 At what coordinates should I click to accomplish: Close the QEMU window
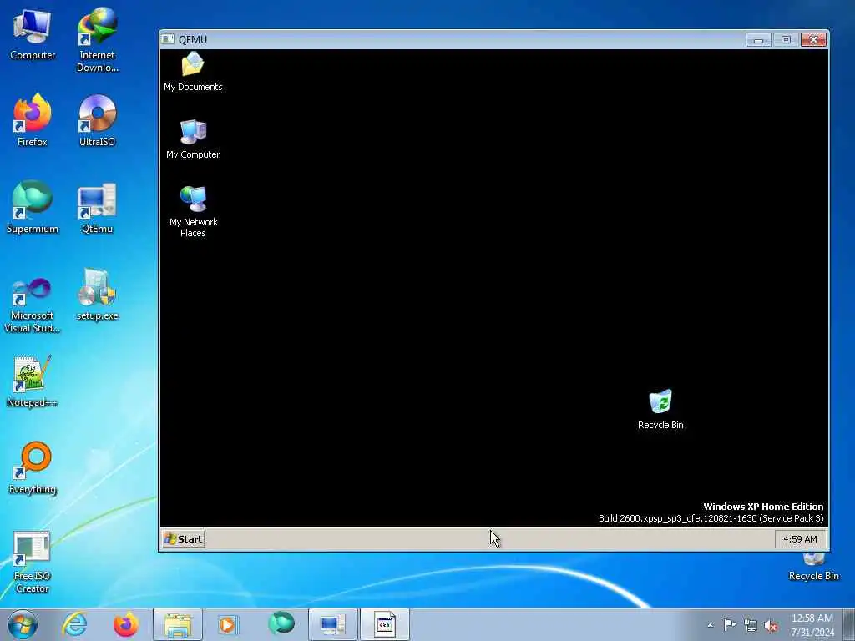(x=813, y=40)
